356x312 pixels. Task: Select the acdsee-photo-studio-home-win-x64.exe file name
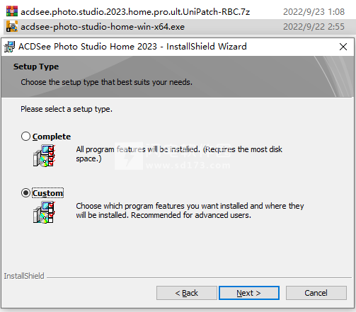click(x=103, y=27)
